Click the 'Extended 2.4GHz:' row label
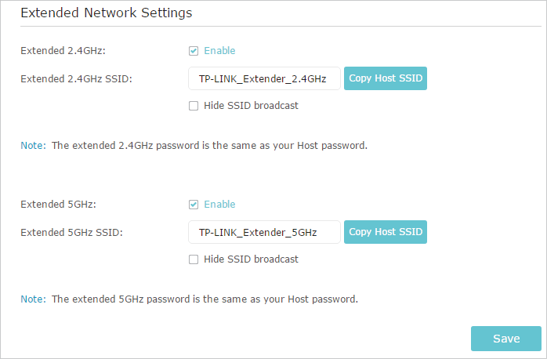 (63, 51)
